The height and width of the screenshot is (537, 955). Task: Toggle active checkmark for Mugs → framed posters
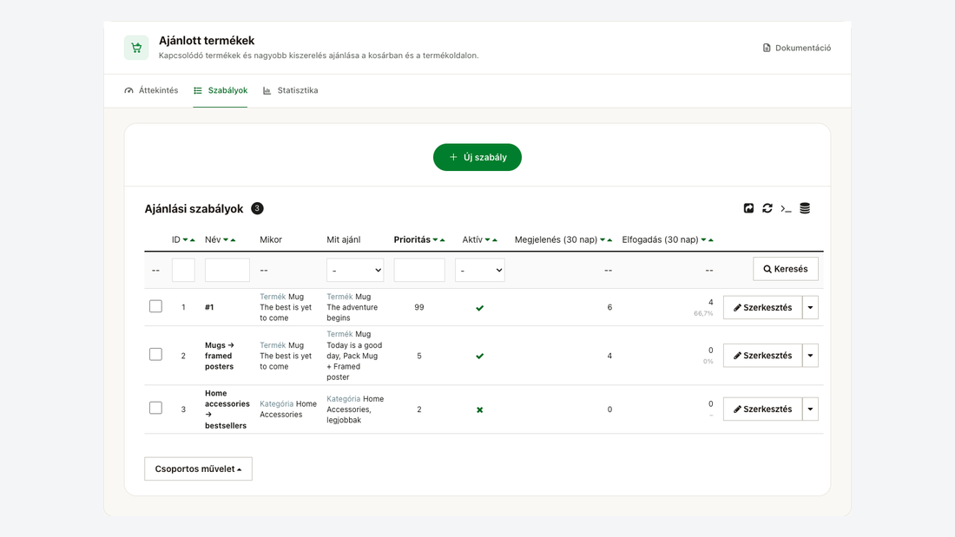click(x=480, y=357)
